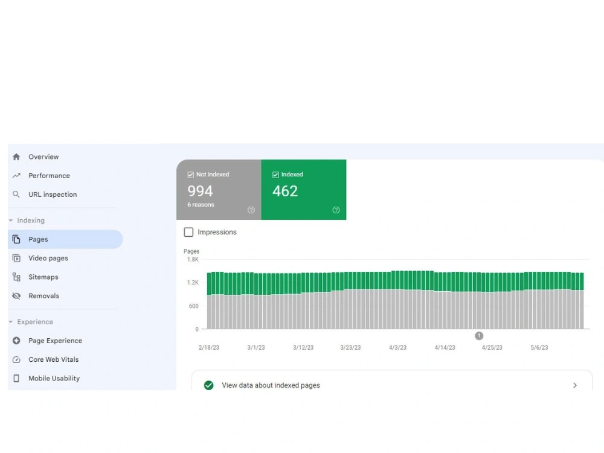Click View data about indexed pages link
This screenshot has width=604, height=453.
[271, 385]
